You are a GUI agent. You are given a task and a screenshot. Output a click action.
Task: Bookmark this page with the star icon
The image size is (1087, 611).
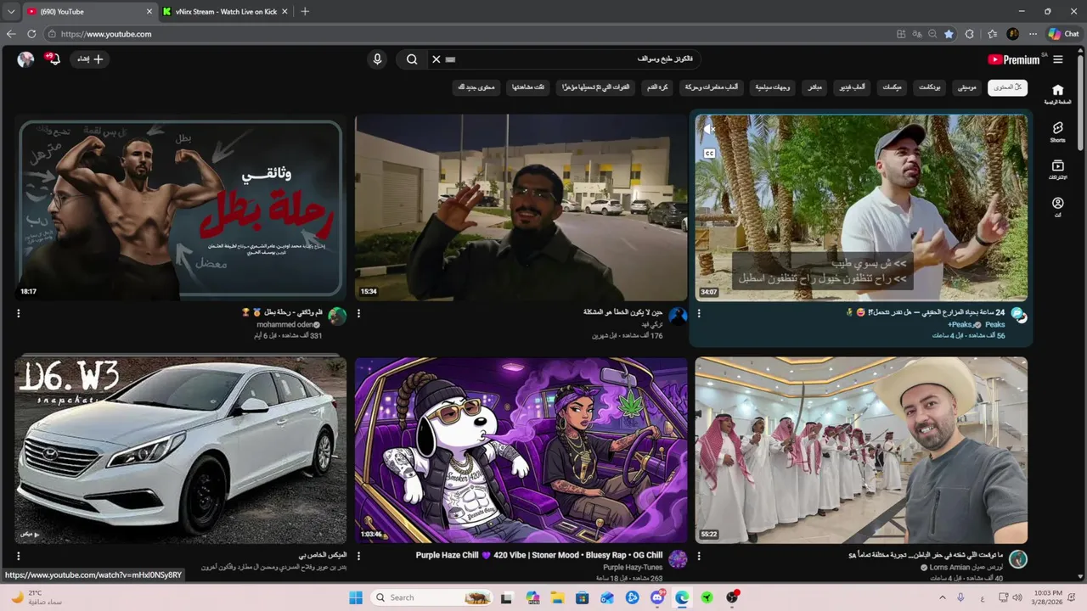(949, 34)
